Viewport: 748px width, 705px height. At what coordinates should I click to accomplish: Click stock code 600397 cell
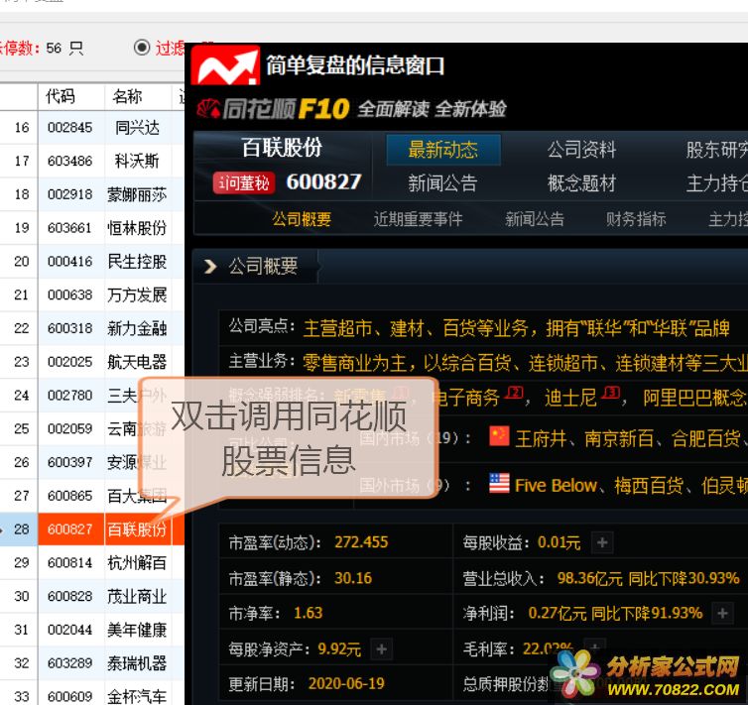coord(70,462)
